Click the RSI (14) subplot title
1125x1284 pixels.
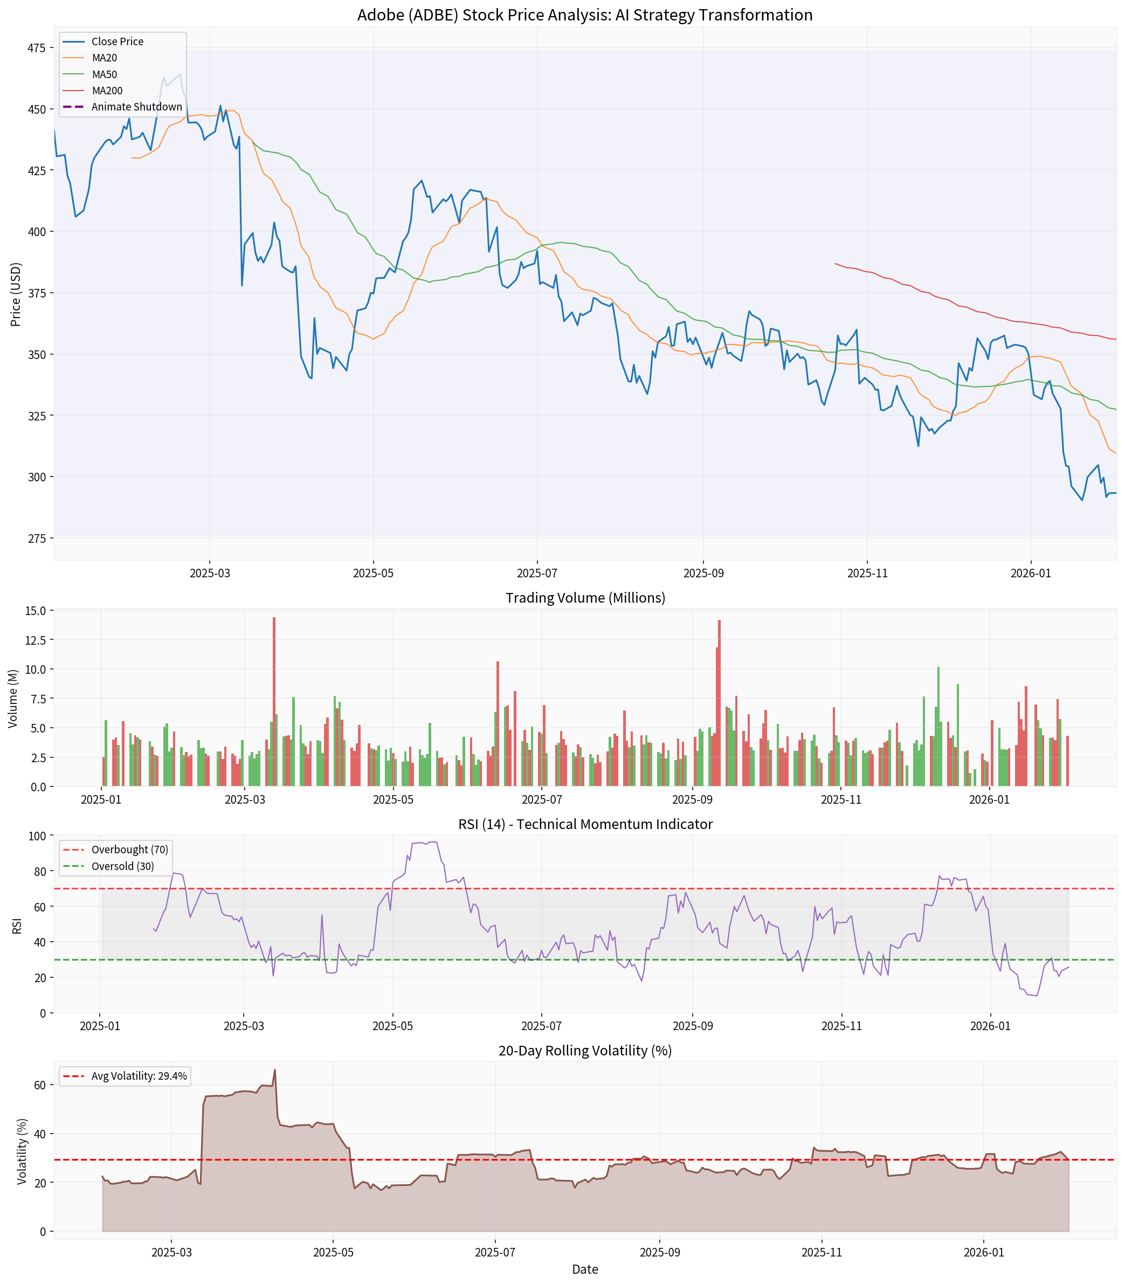coord(585,824)
